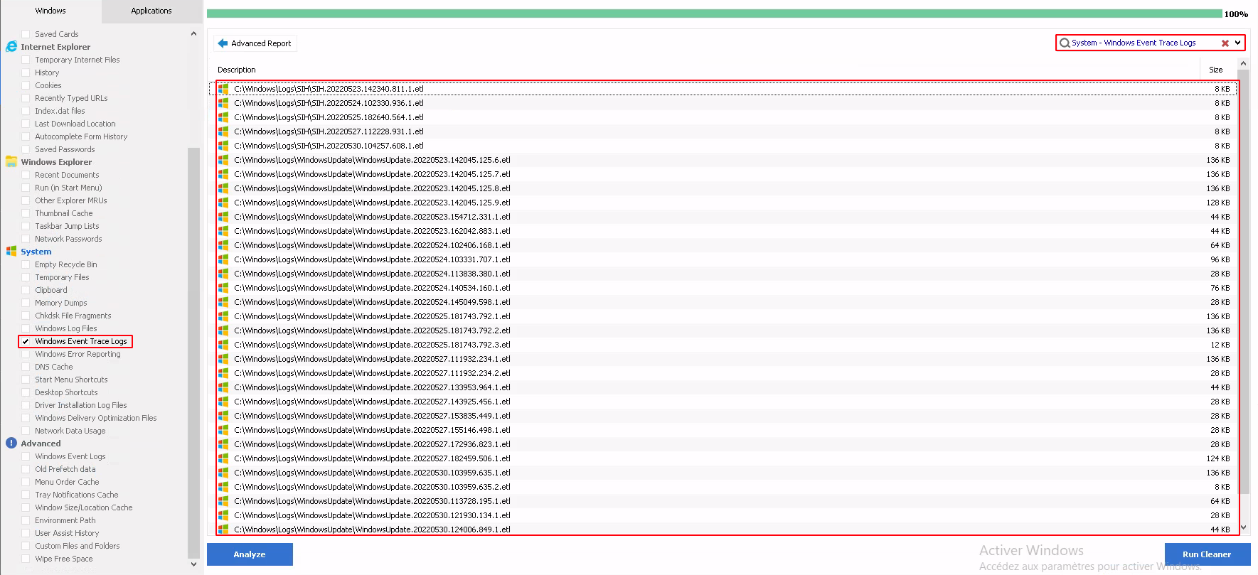Check the Empty Recycle Bin checkbox
Image resolution: width=1258 pixels, height=575 pixels.
pos(26,264)
